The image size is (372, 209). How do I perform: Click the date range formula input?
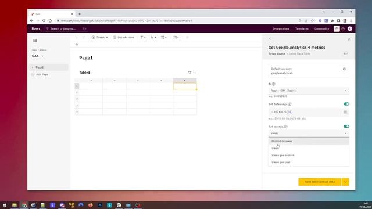306,112
